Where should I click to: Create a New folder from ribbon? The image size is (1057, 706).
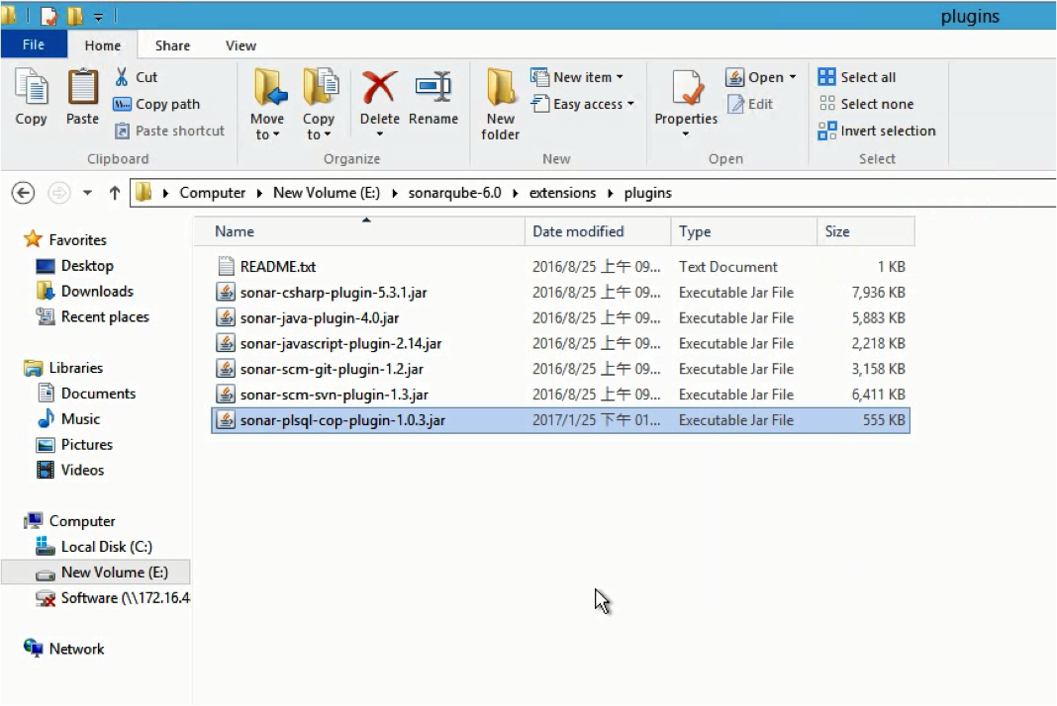pyautogui.click(x=500, y=105)
